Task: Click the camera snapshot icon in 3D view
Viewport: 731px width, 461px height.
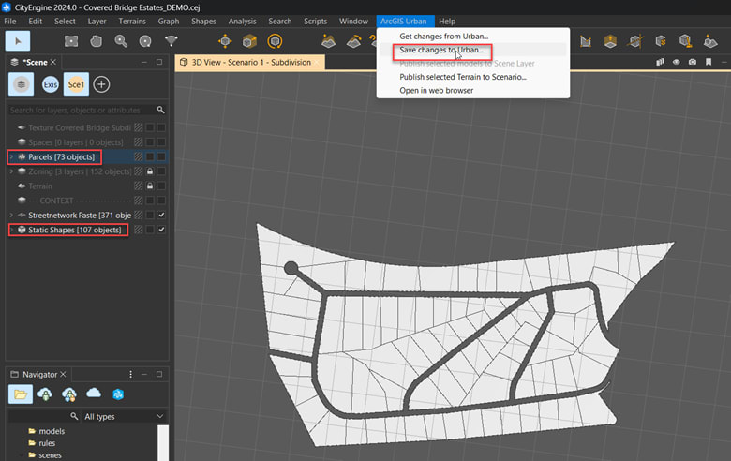Action: [x=693, y=62]
